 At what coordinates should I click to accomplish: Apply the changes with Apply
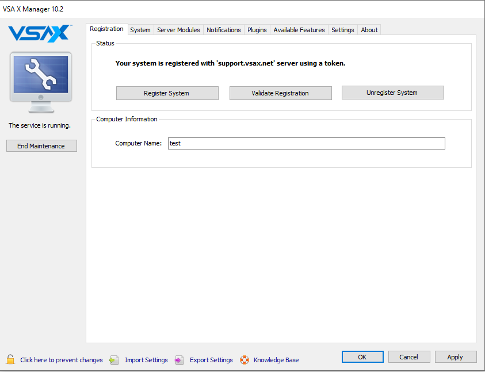pos(456,357)
